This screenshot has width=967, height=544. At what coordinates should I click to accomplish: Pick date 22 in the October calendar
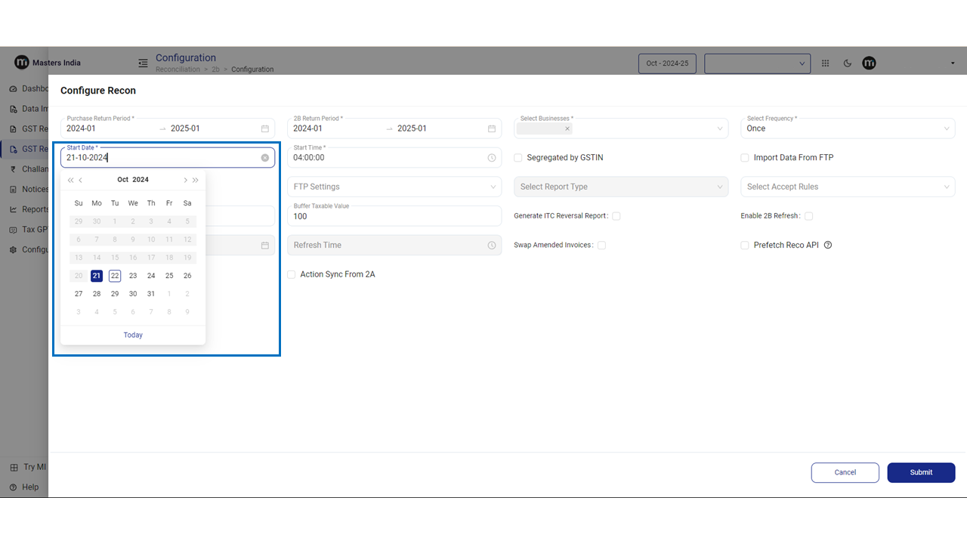[x=115, y=276]
